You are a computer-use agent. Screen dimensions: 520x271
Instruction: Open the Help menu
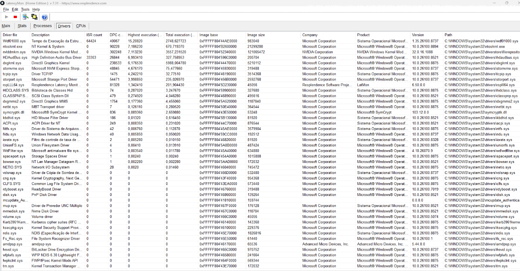(36, 9)
